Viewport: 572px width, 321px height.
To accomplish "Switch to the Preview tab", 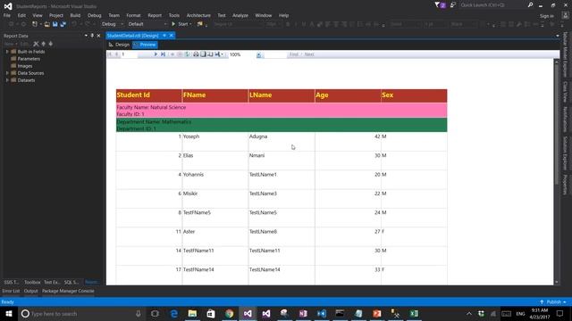I will point(145,45).
